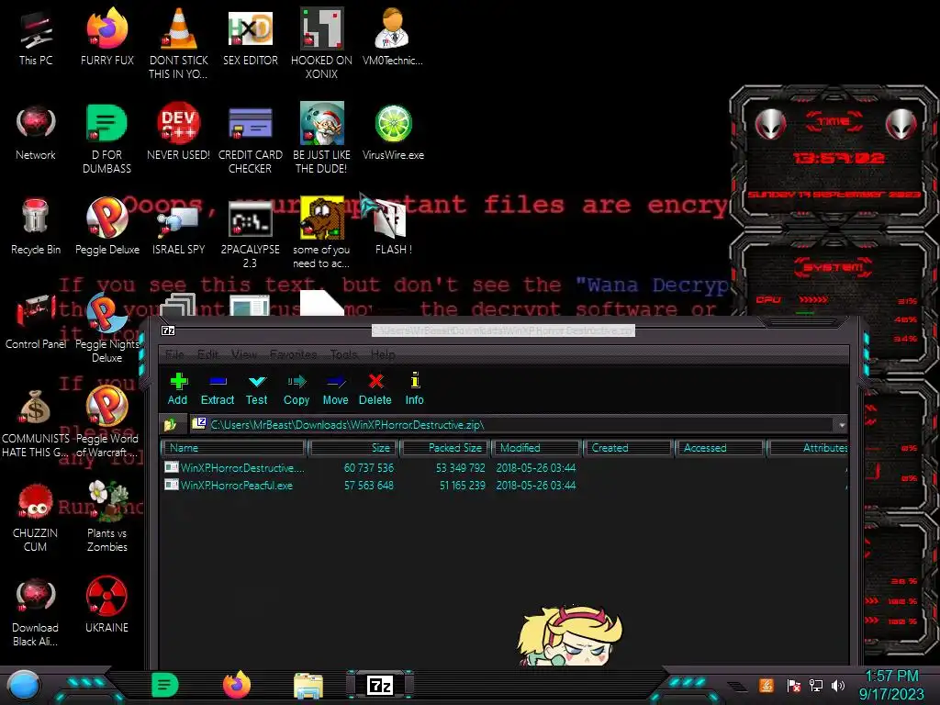The image size is (940, 705).
Task: Sort the list by Packed Size column
Action: (x=445, y=448)
